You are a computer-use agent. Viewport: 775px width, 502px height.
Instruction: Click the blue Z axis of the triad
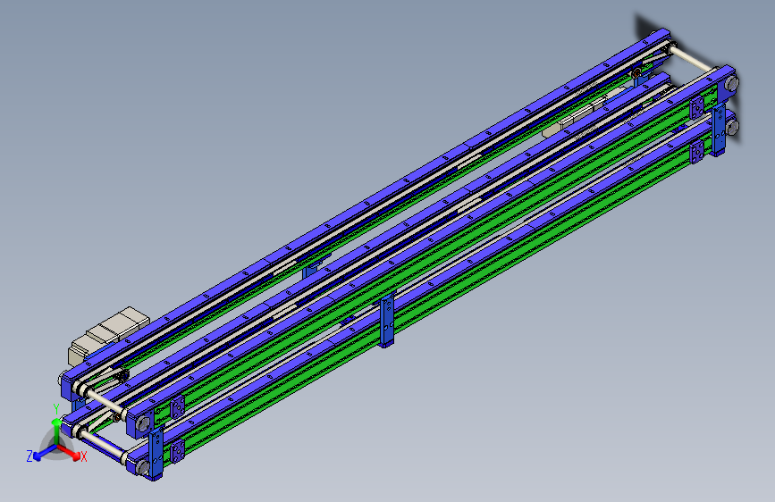(46, 453)
